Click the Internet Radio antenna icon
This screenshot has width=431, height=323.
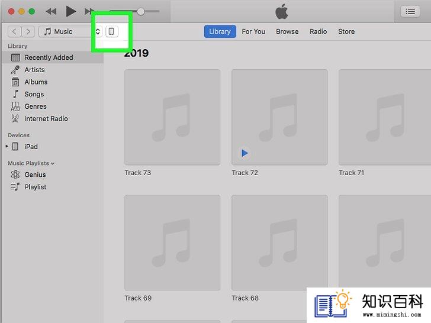click(x=15, y=119)
